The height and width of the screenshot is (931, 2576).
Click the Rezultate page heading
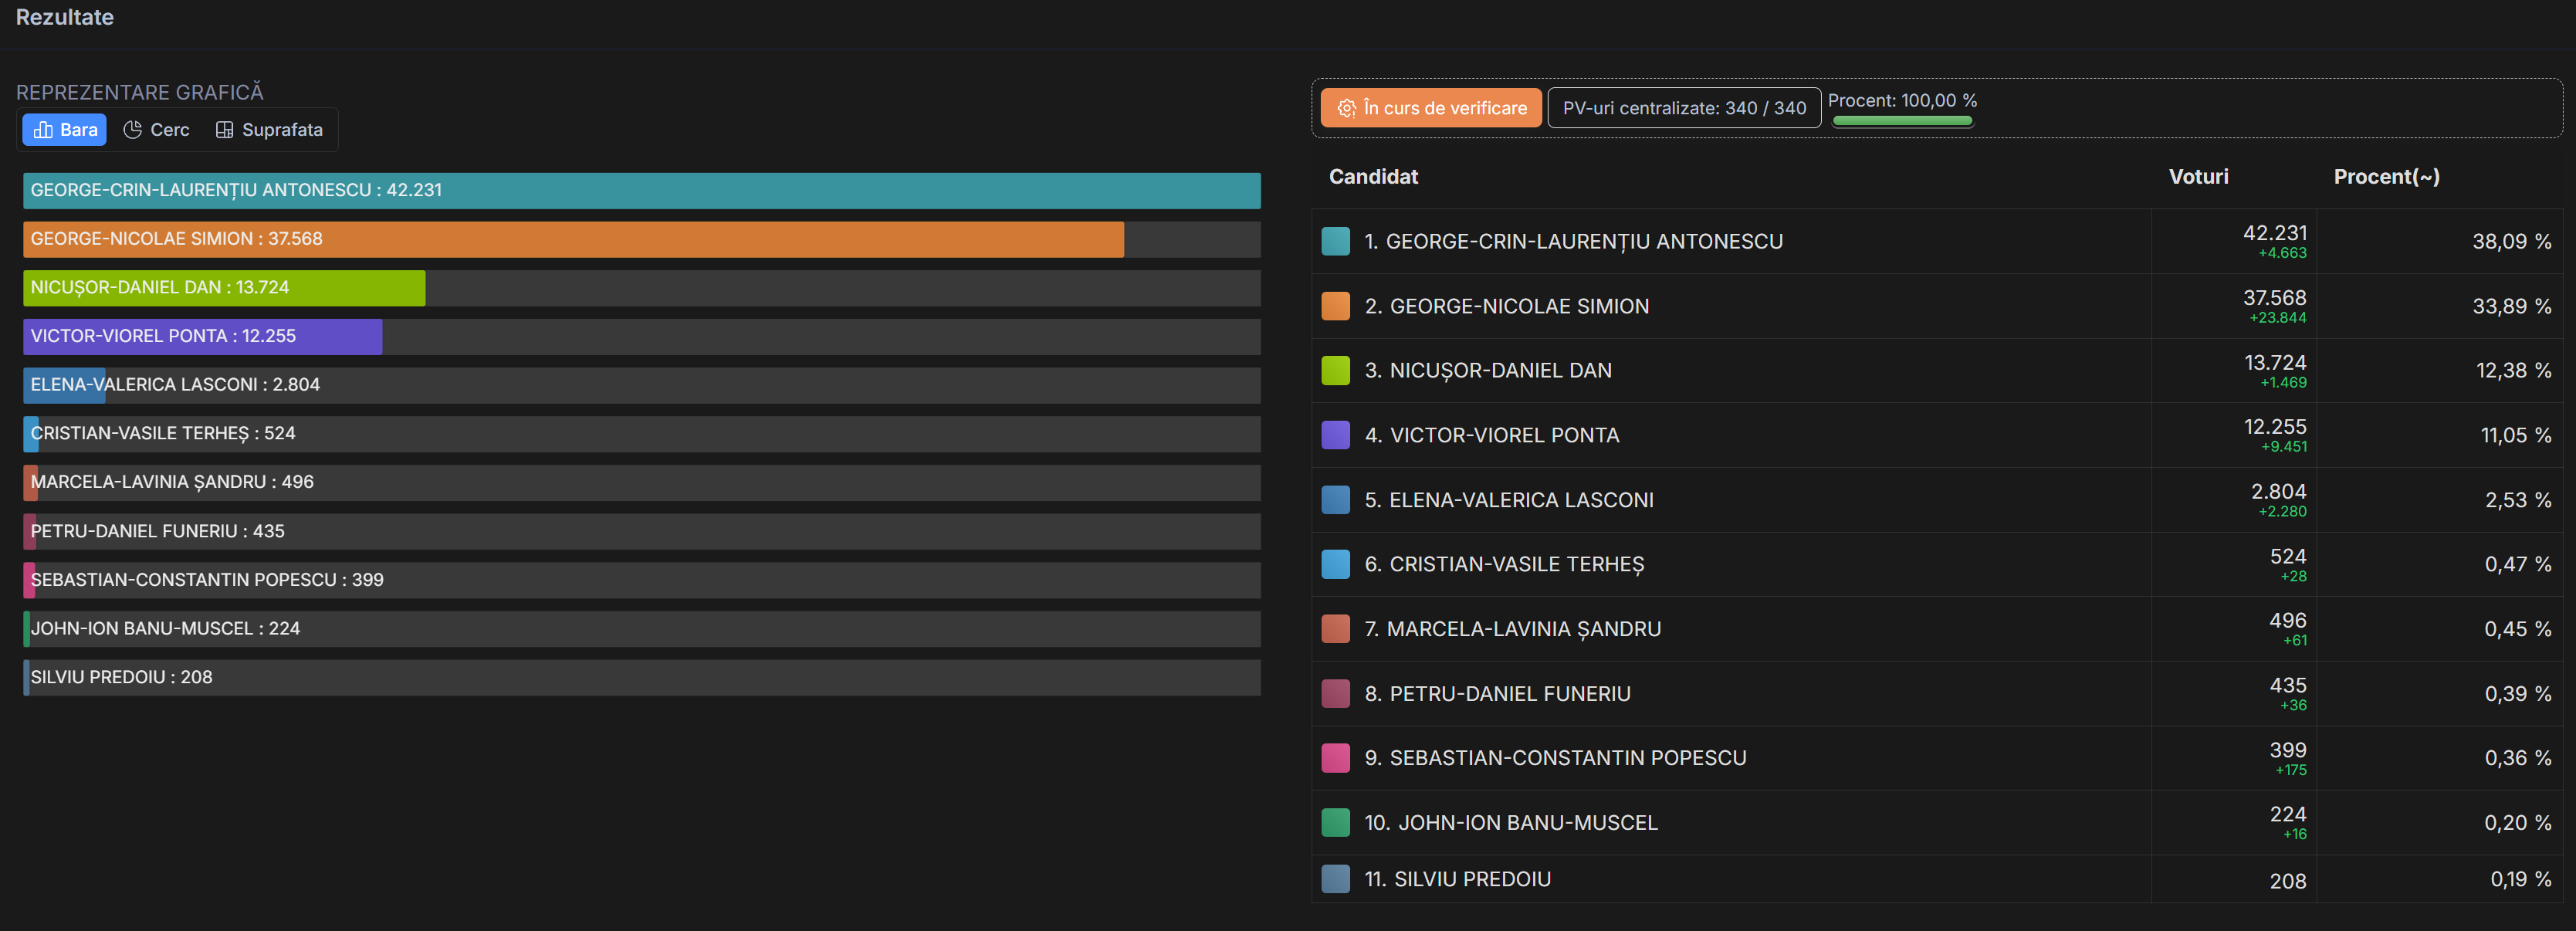pos(65,17)
